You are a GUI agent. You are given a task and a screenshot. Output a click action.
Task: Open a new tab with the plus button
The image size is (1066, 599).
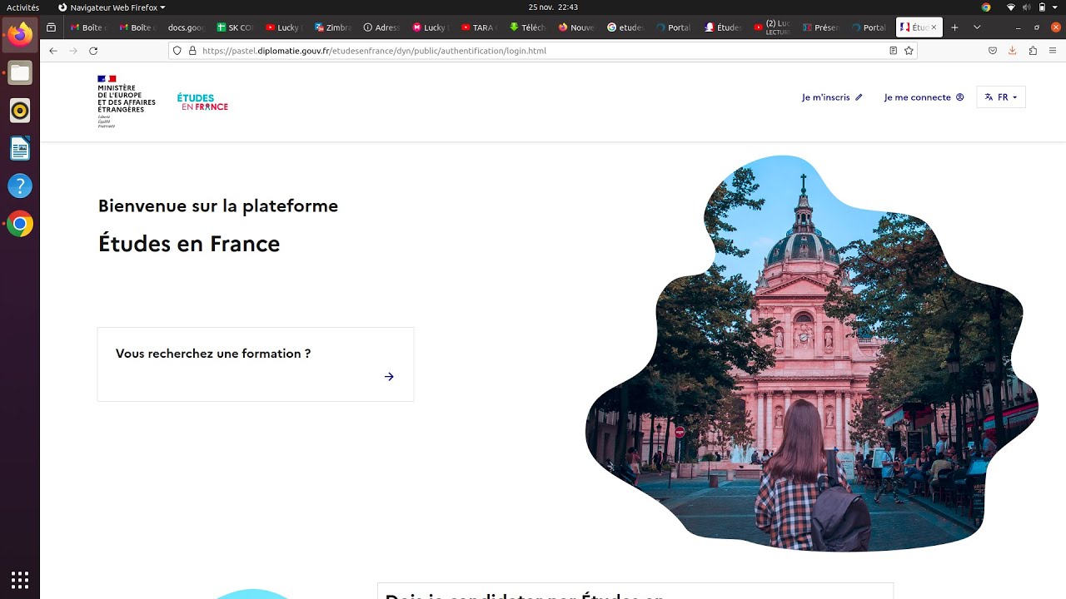954,27
